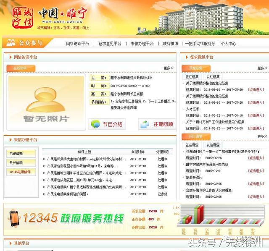Open 网络访谈平台 in the navigation bar
The width and height of the screenshot is (269, 251).
(77, 44)
